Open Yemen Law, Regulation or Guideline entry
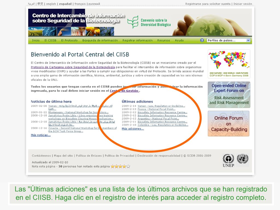 161,106
